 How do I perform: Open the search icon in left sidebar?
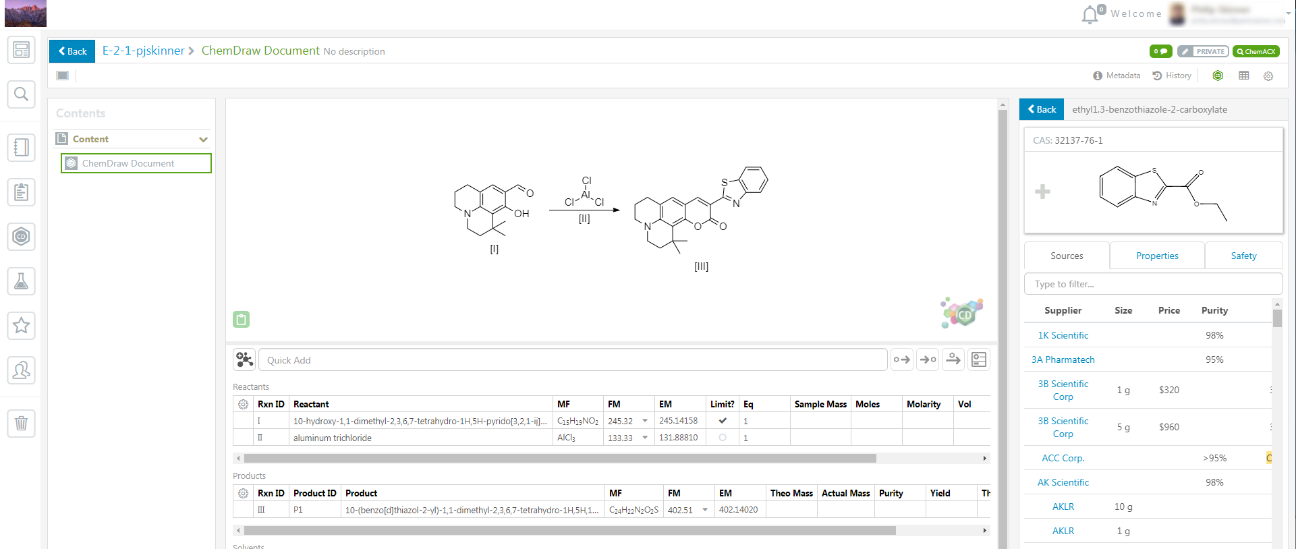[22, 94]
